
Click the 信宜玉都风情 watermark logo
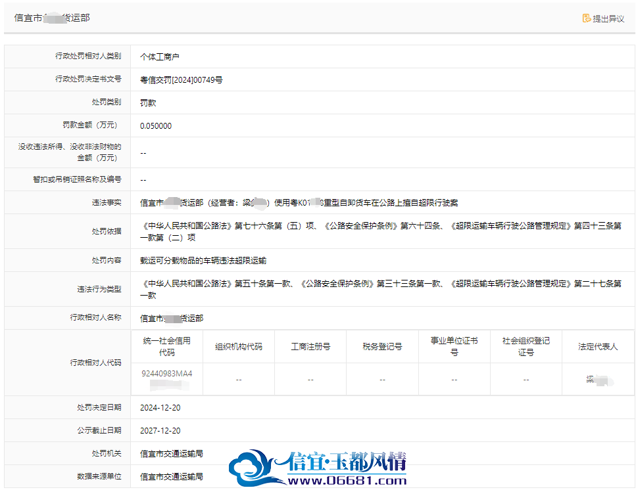click(x=318, y=468)
